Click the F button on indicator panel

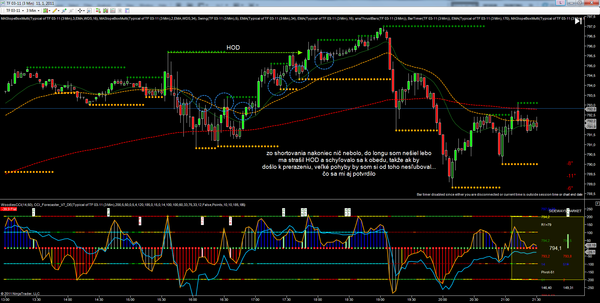(x=597, y=203)
